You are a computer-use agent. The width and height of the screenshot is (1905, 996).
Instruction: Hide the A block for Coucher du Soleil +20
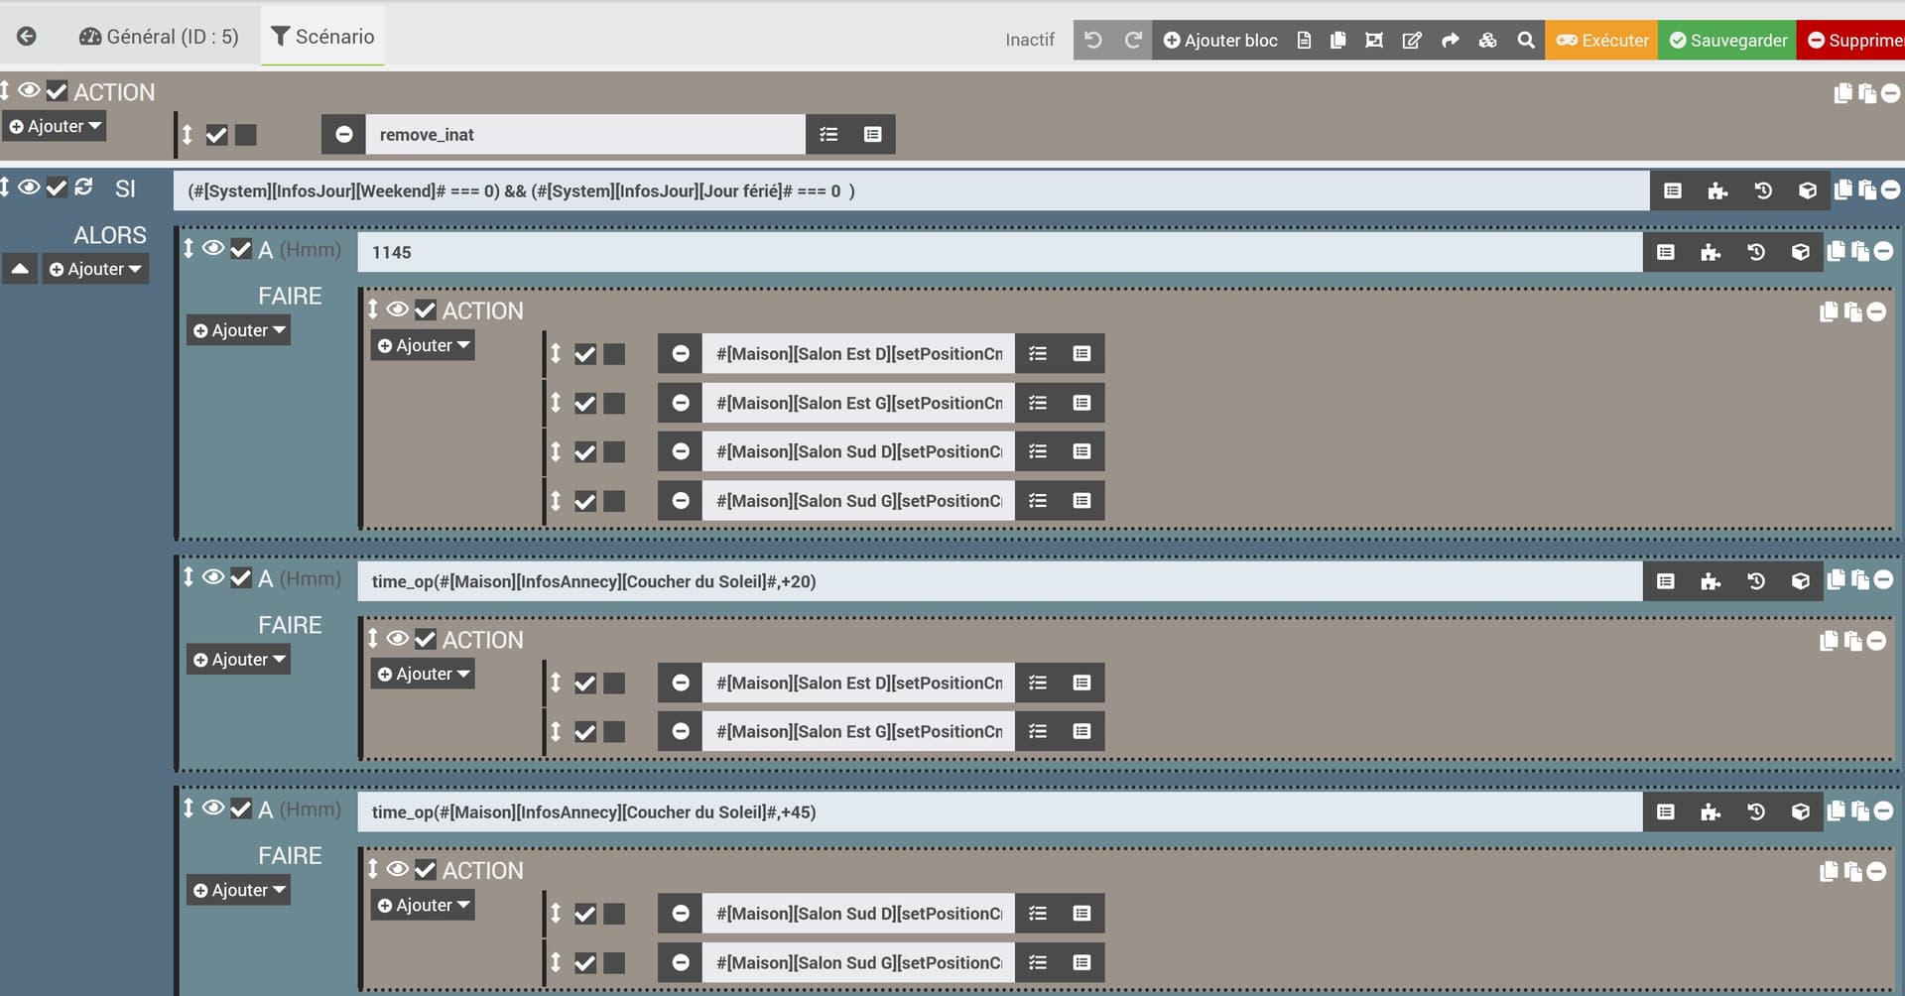click(x=213, y=577)
